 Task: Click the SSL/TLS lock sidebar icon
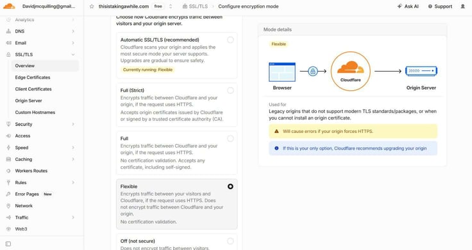point(8,54)
